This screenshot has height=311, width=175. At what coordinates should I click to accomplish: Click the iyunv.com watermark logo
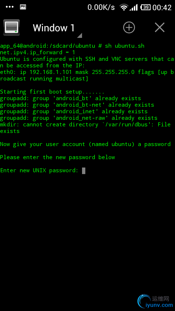(x=155, y=301)
